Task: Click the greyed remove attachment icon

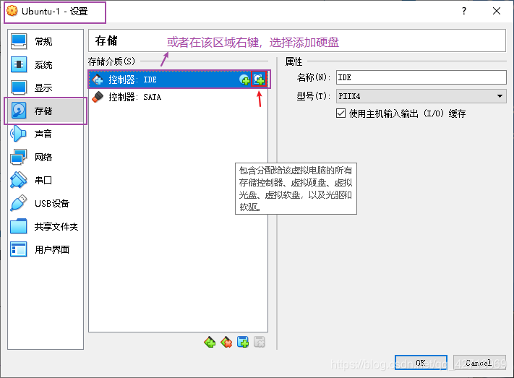Action: click(260, 343)
